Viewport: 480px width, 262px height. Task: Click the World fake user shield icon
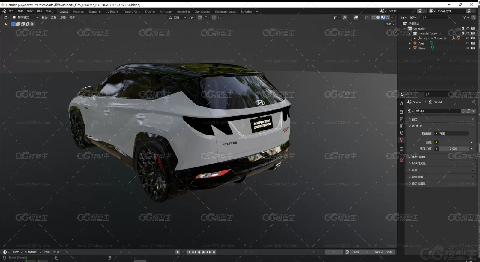[463, 111]
